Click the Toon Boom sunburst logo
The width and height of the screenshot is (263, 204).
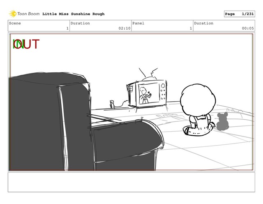point(13,14)
